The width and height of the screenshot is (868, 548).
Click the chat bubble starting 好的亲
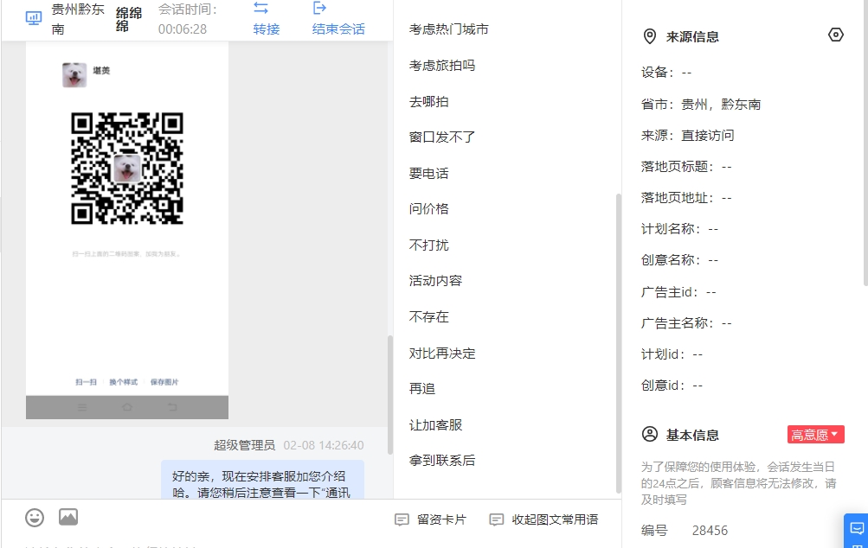[263, 480]
